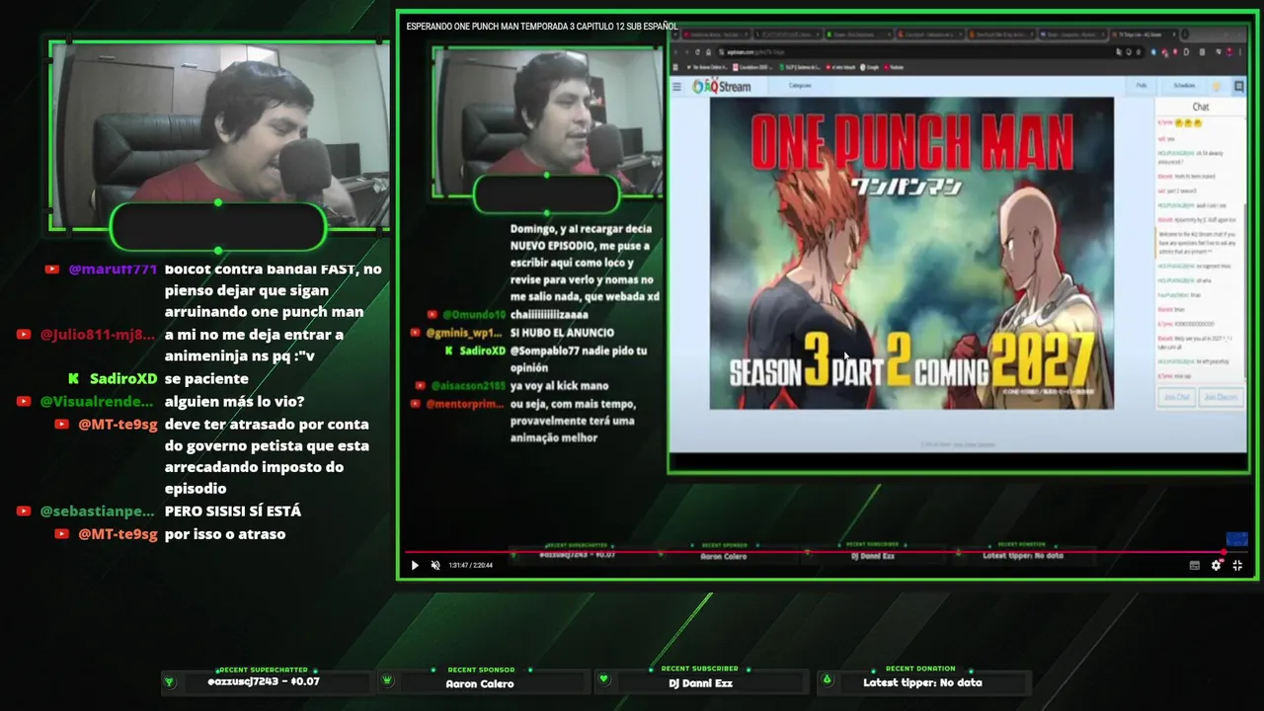This screenshot has width=1264, height=711.
Task: Open the Polls tab on AQ Stream
Action: point(1142,86)
